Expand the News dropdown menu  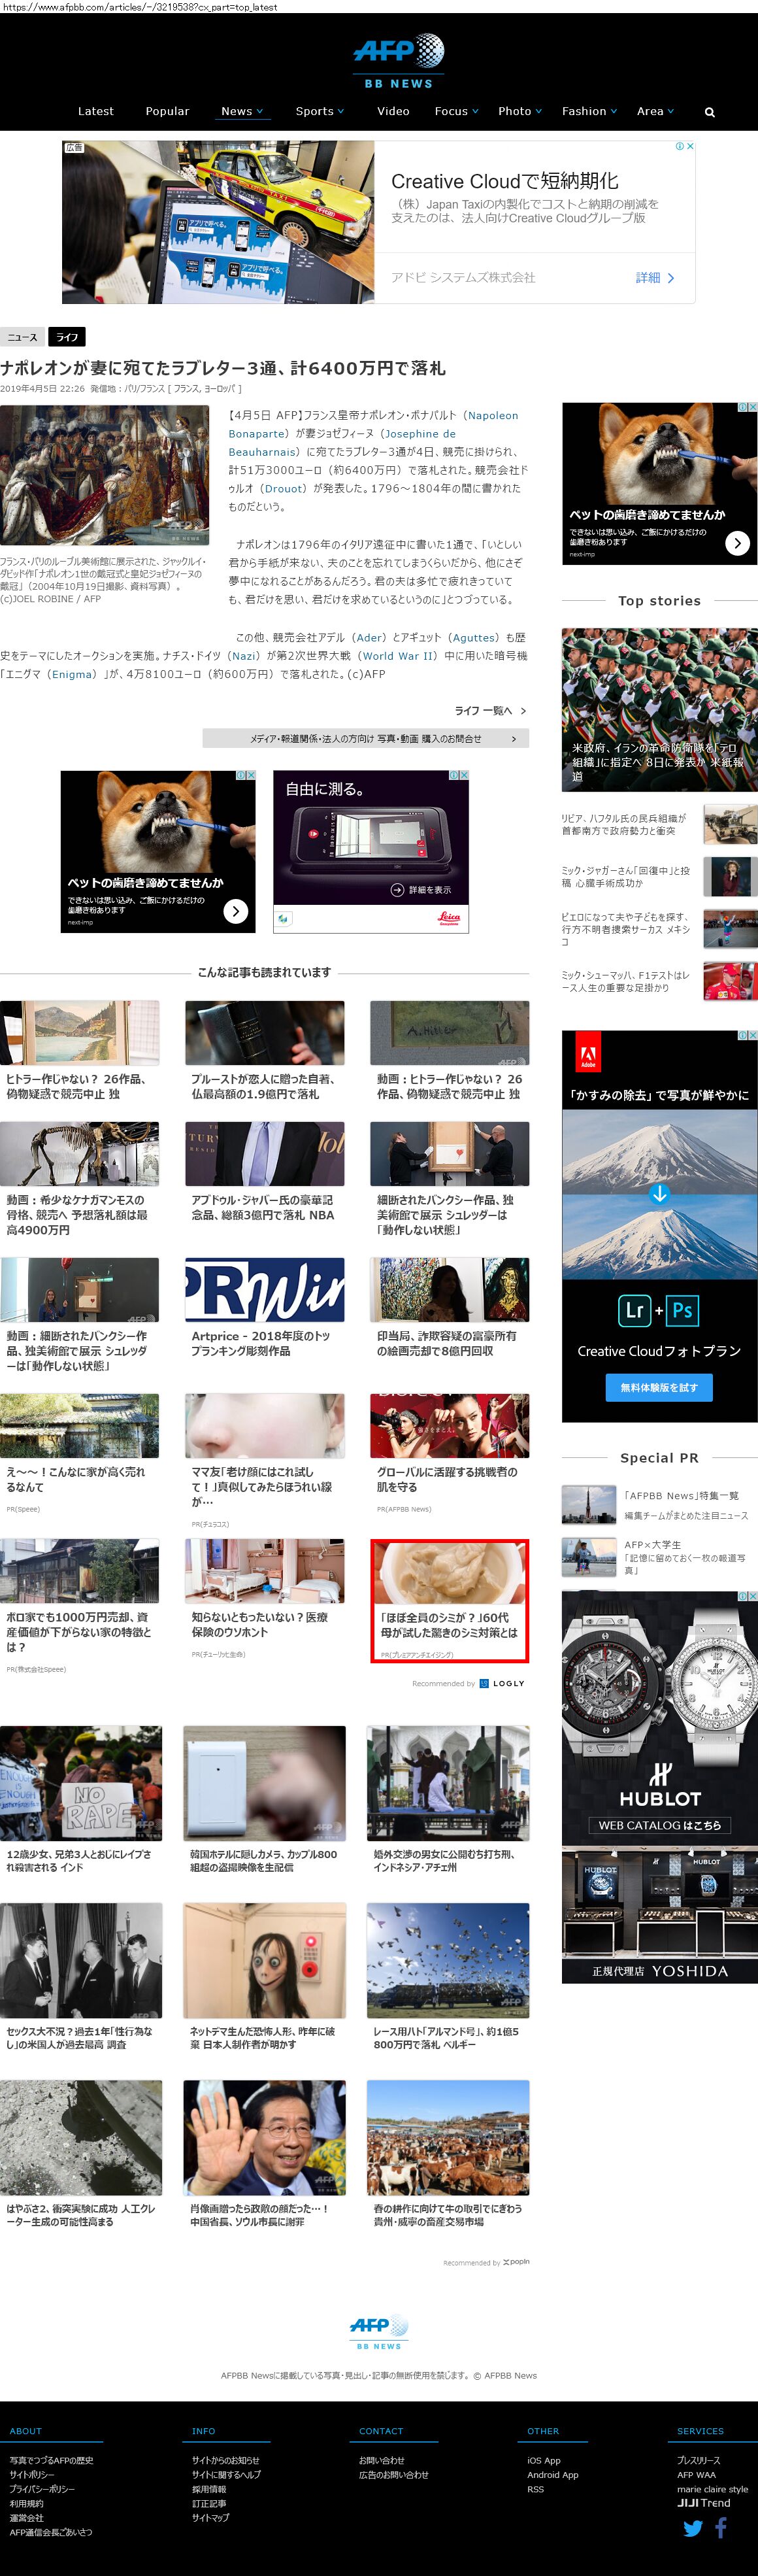242,111
